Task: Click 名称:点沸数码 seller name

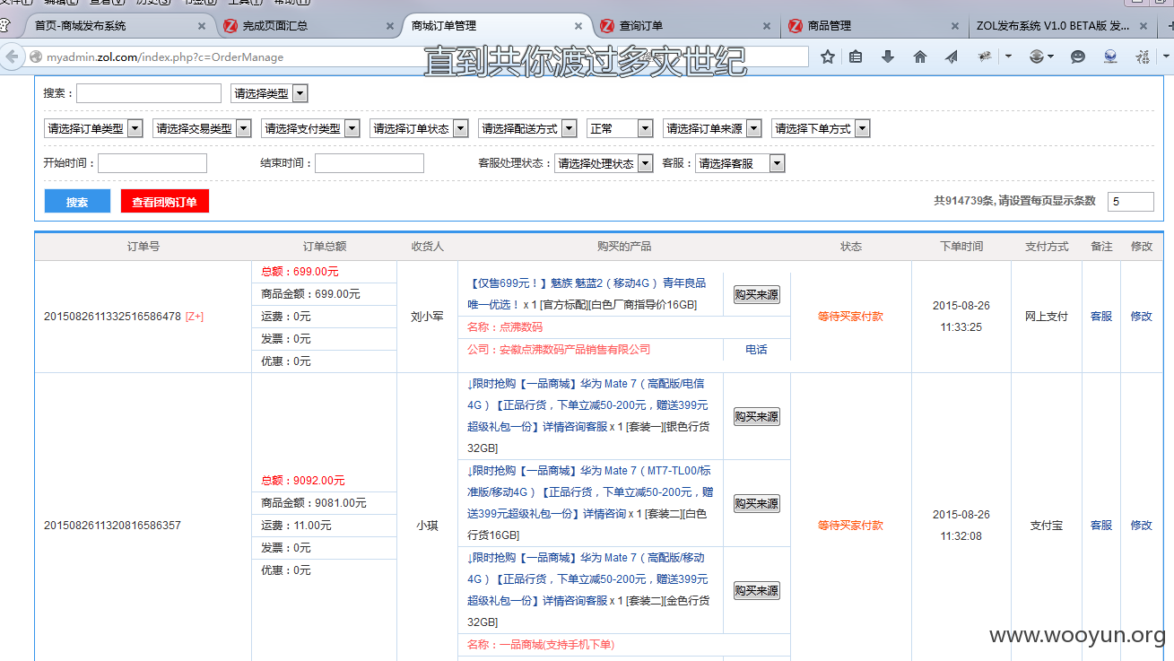Action: pos(505,327)
